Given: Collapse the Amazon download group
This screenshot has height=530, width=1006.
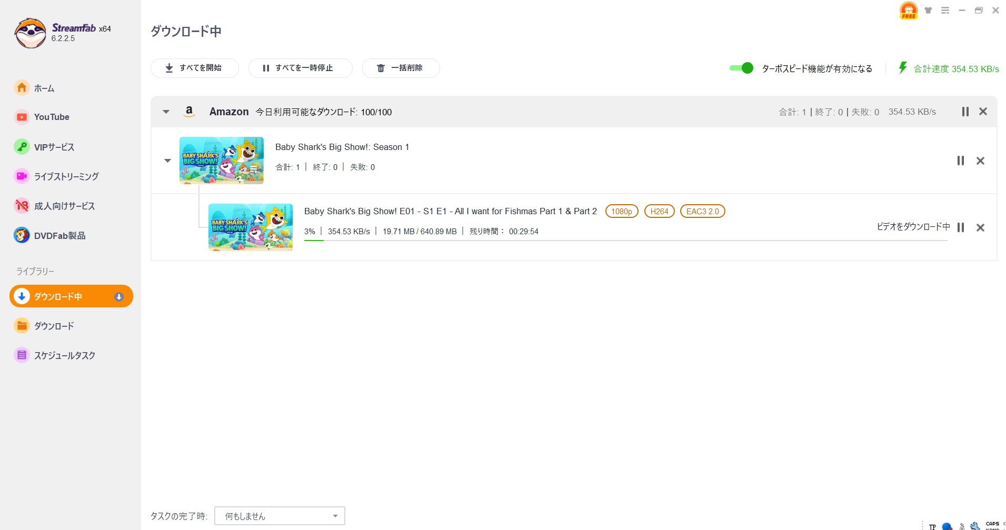Looking at the screenshot, I should [x=166, y=112].
